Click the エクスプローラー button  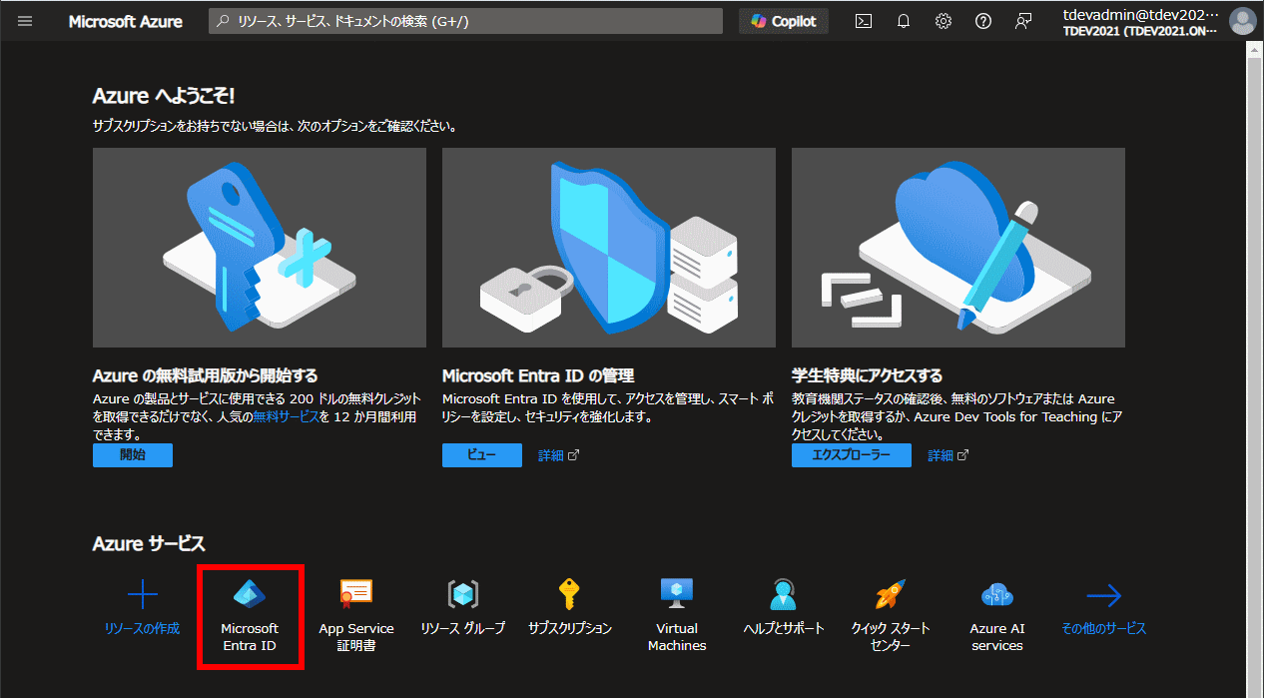pyautogui.click(x=852, y=455)
